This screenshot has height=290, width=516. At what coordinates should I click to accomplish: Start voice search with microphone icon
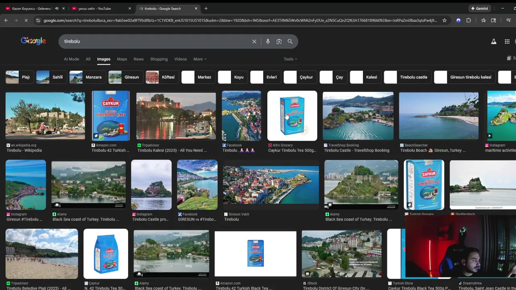(268, 41)
